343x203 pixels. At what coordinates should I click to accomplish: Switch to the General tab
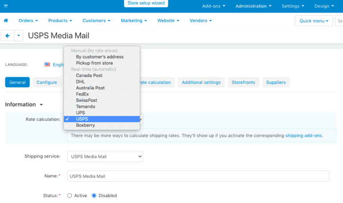coord(17,83)
